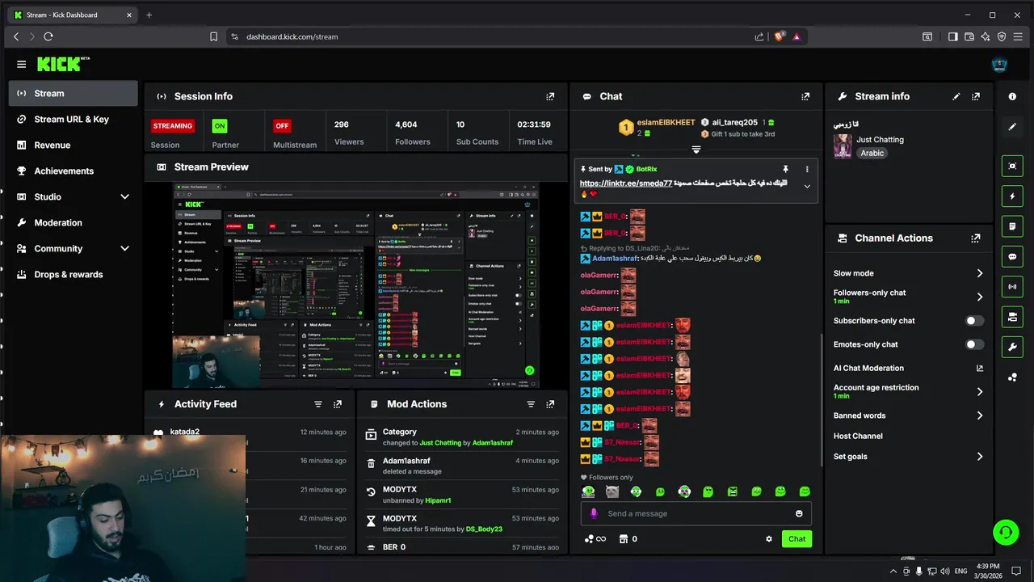
Task: Expand Set goals options
Action: pos(979,457)
